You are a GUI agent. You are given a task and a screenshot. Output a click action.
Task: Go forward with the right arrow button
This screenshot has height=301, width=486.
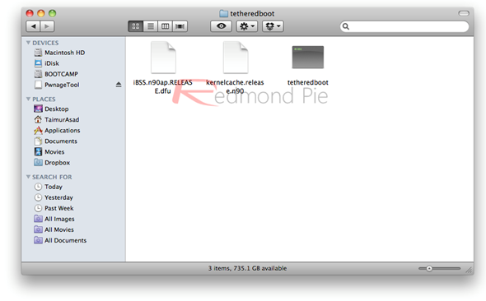pos(47,26)
